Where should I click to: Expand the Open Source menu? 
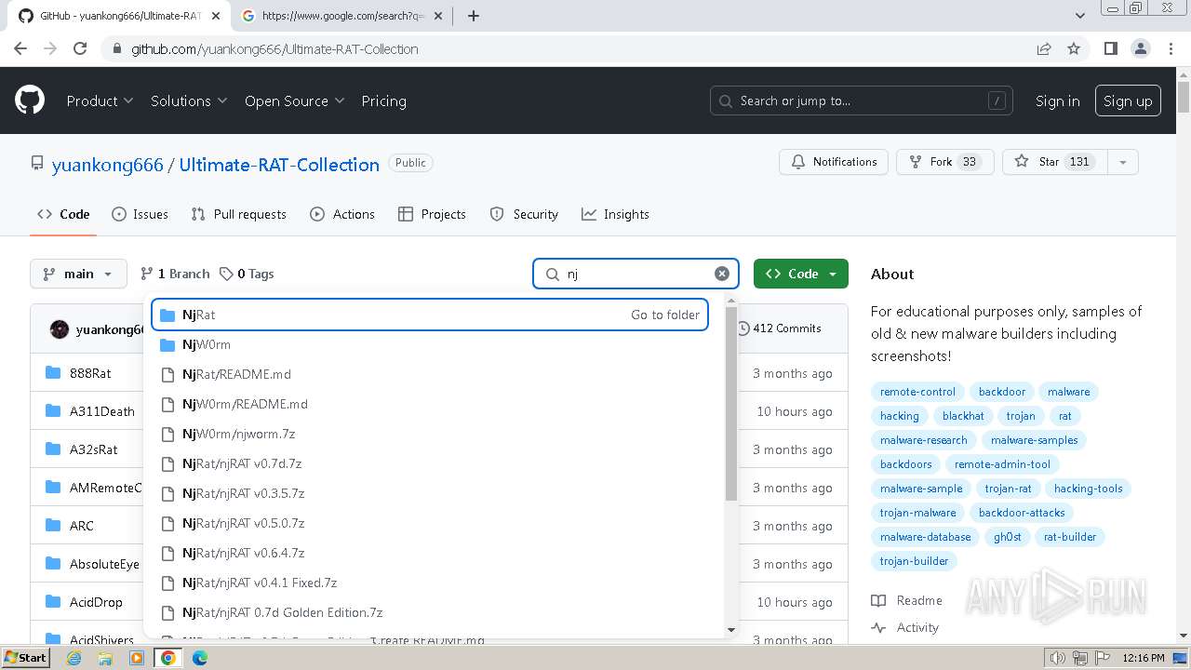(294, 100)
